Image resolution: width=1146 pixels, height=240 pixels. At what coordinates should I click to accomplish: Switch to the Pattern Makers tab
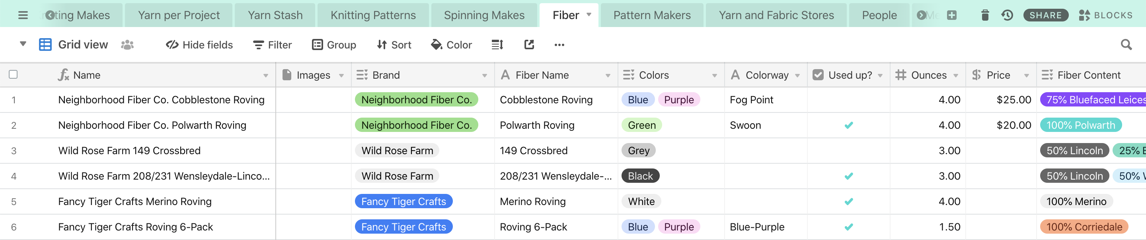652,15
